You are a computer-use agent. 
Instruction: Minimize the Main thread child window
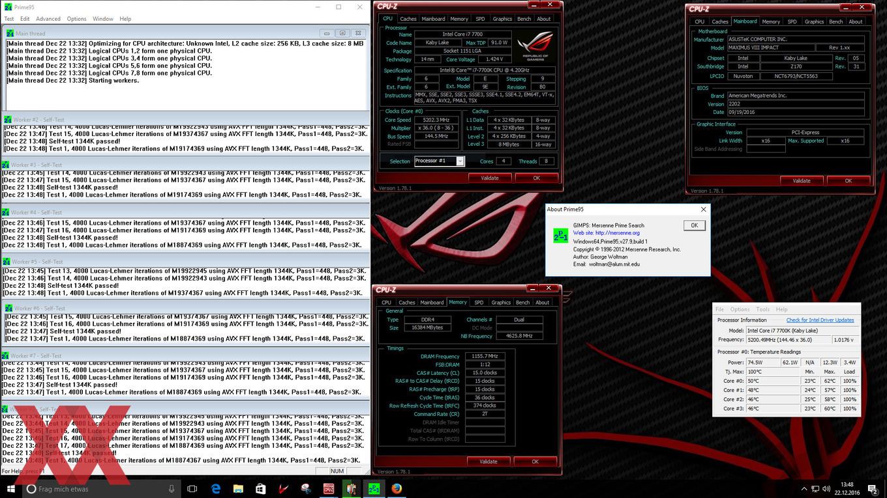(x=327, y=33)
